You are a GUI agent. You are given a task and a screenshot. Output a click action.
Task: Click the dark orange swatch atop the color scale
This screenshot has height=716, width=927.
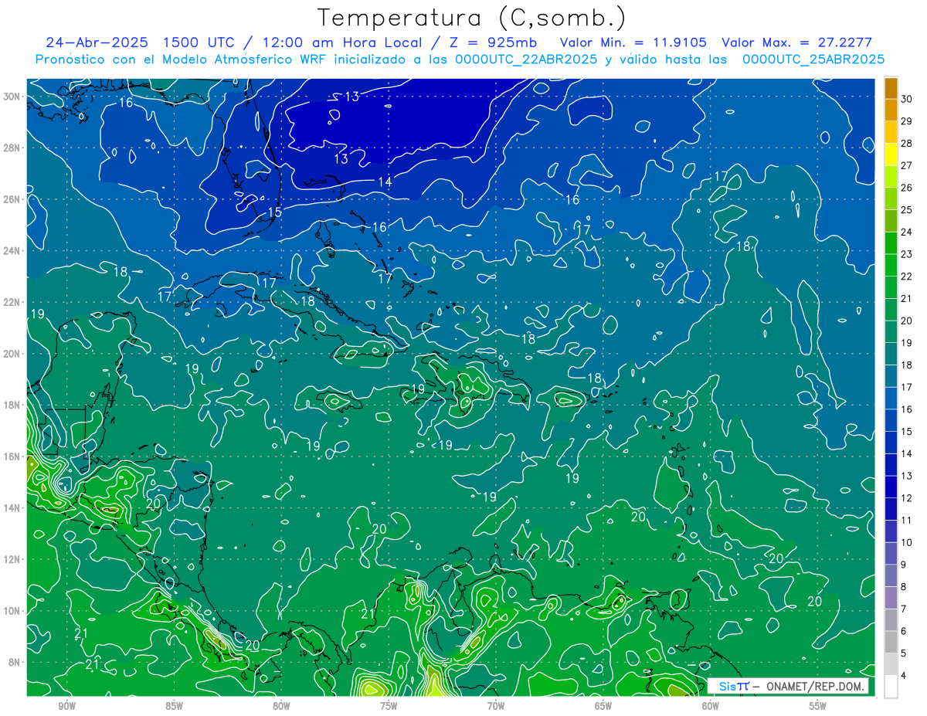click(891, 88)
